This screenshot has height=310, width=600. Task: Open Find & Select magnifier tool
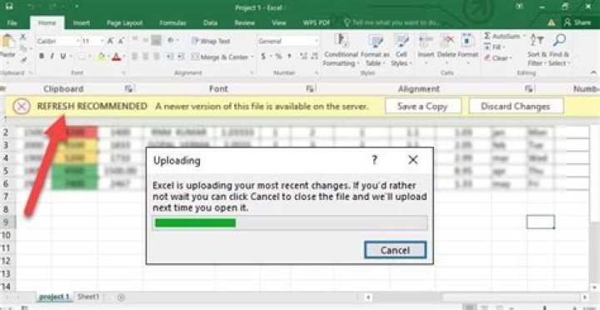tap(559, 50)
